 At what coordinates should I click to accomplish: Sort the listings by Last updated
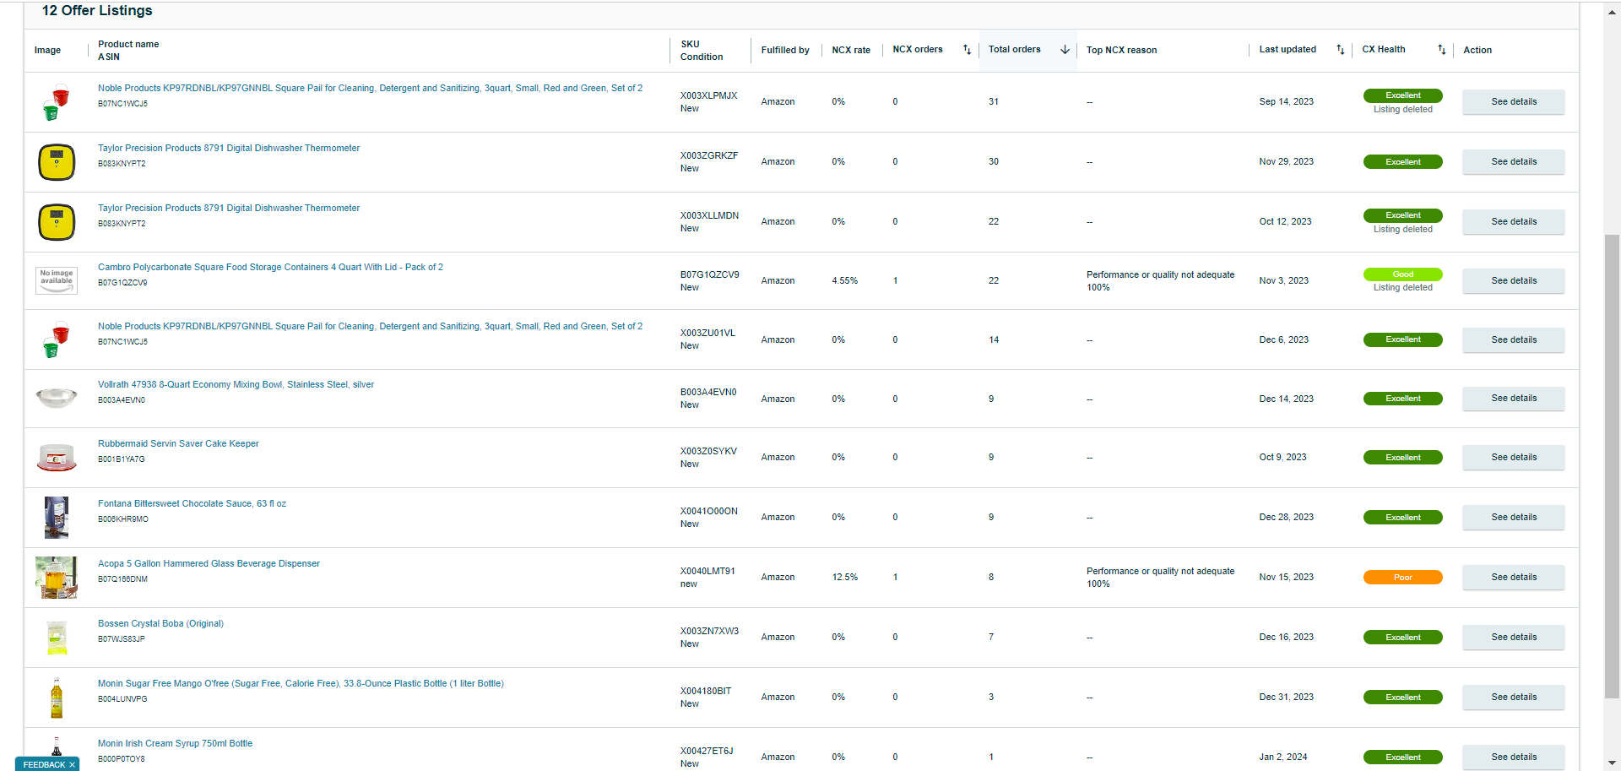point(1340,50)
